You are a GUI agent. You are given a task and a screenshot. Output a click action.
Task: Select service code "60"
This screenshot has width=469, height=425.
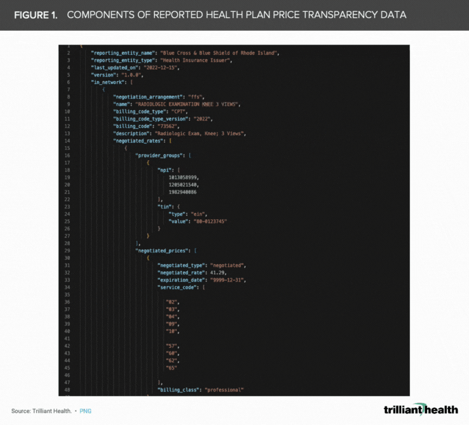point(171,354)
